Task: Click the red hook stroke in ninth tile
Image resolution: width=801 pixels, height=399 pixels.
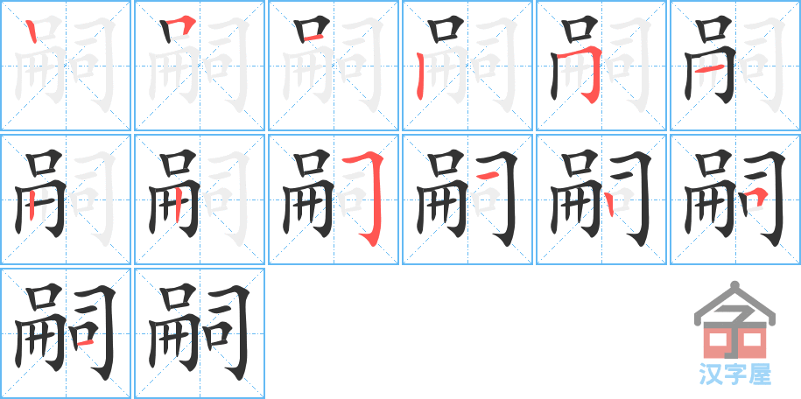Action: point(366,200)
